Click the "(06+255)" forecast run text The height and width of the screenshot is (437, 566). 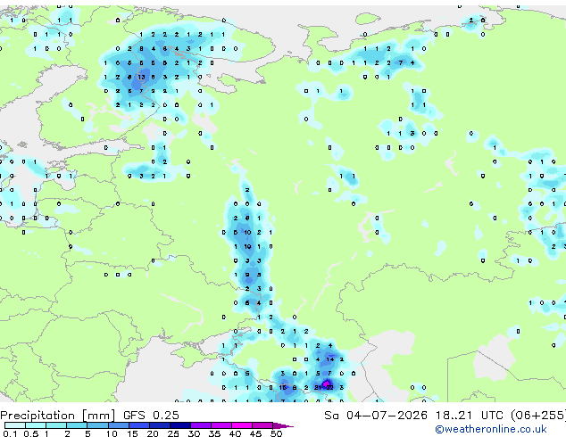[x=538, y=416]
